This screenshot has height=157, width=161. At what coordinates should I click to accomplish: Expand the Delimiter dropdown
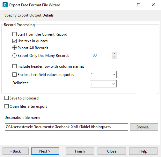coord(103,84)
